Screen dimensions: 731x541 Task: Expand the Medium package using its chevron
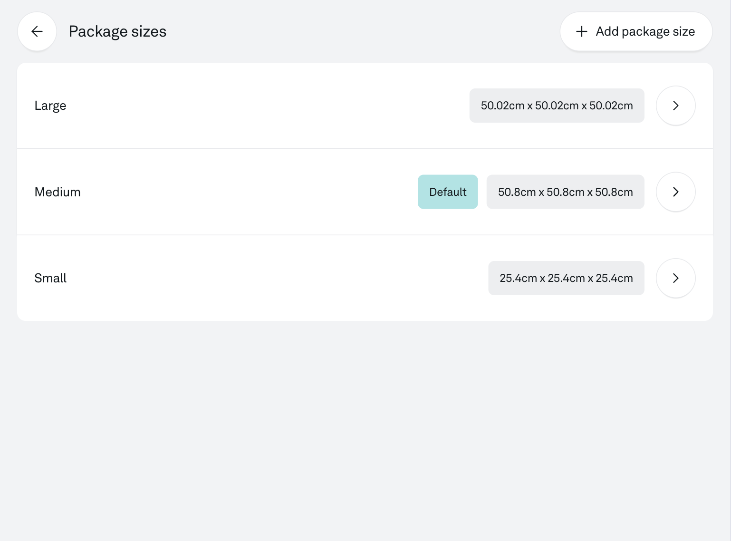click(x=675, y=192)
